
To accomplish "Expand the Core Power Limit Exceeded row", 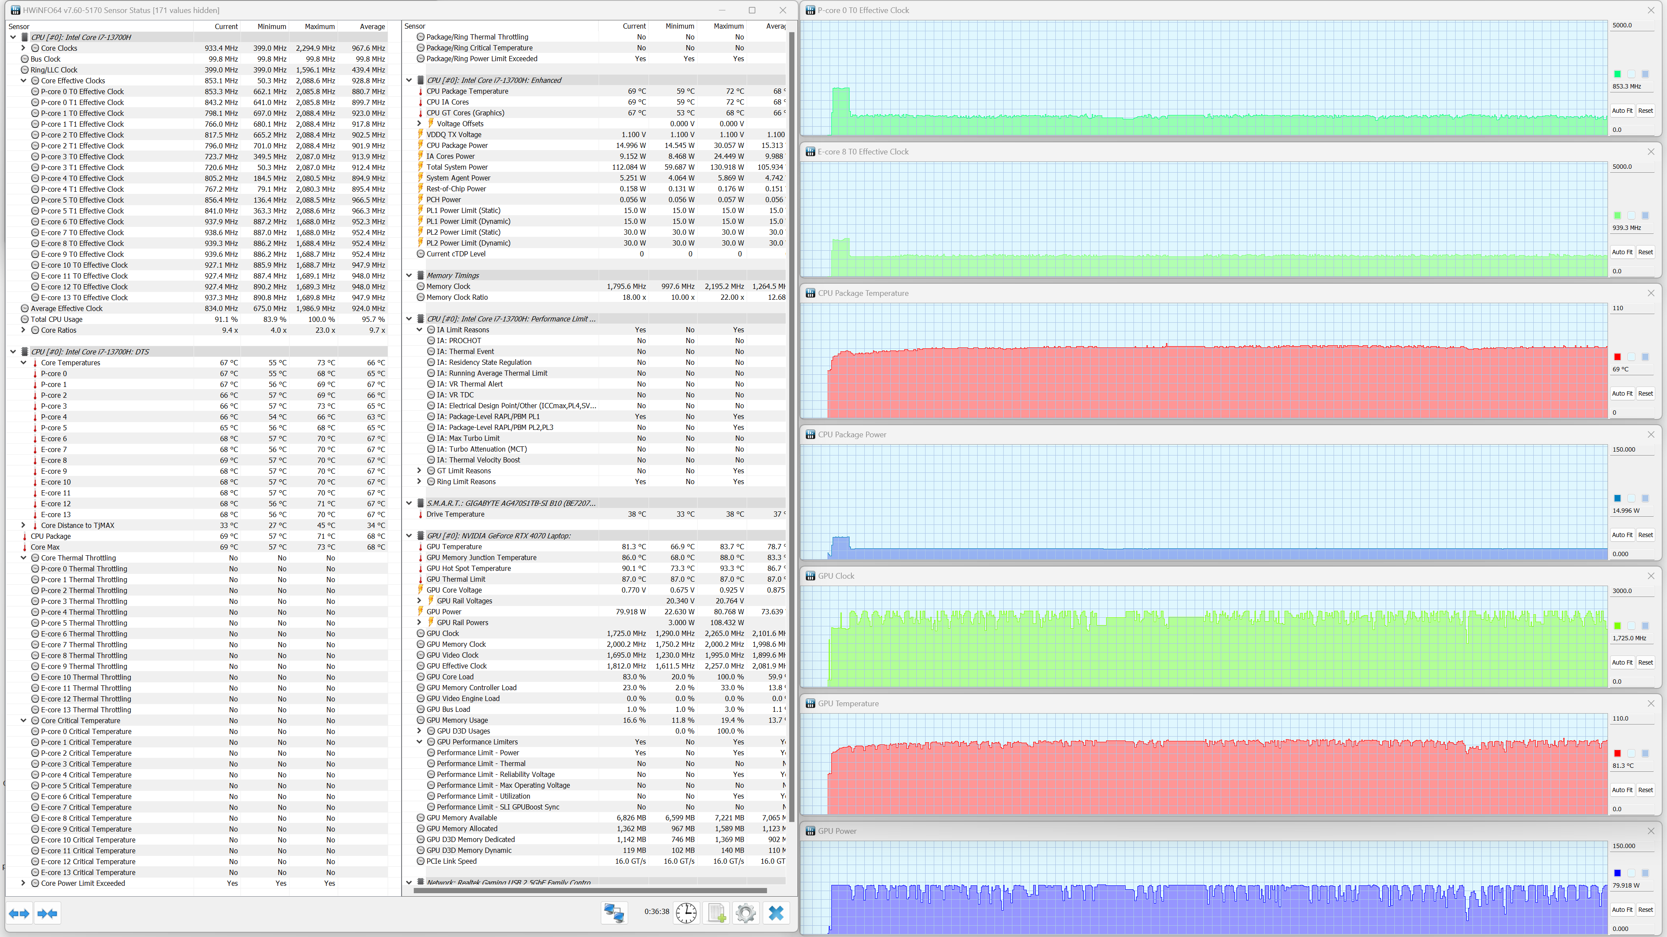I will 24,883.
